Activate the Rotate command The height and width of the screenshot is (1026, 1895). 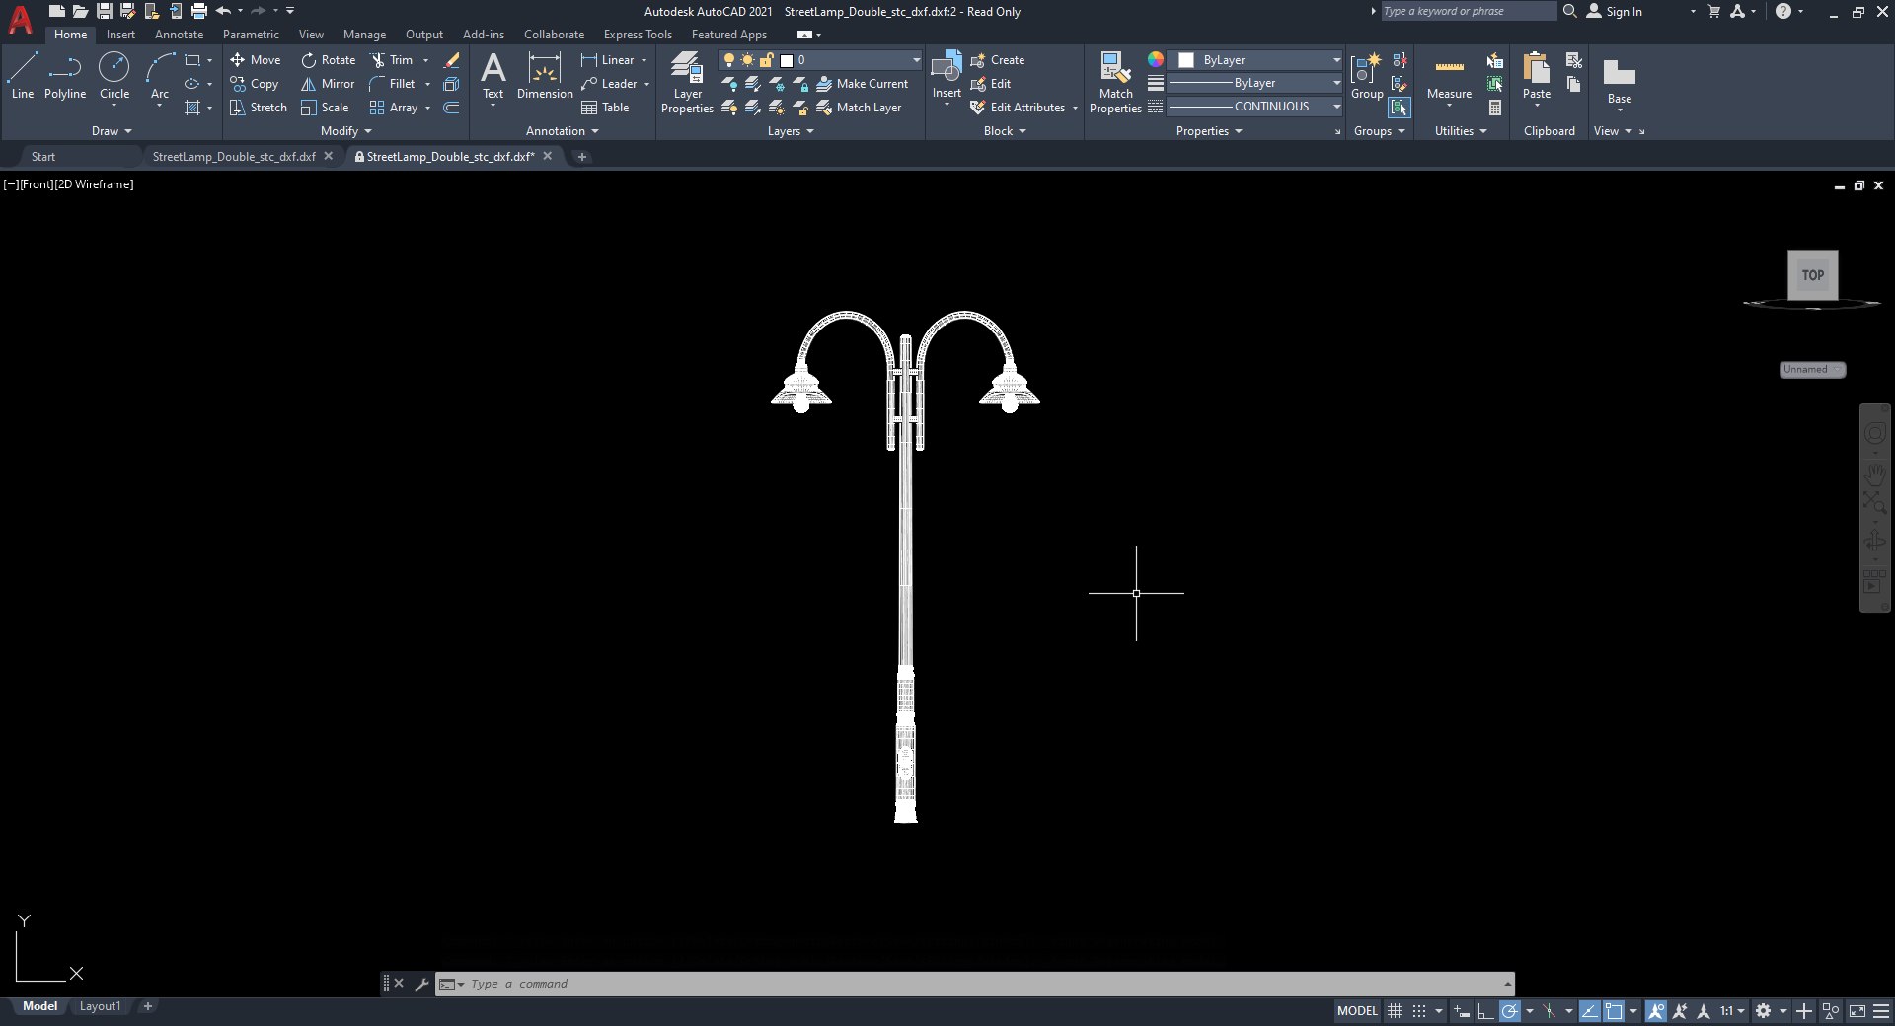point(329,60)
